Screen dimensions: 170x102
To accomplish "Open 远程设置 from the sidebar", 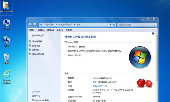I will pos(36,46).
